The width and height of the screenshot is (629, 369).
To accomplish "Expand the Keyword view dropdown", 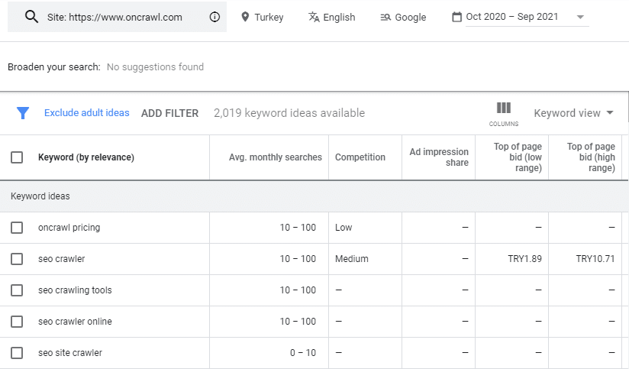I will (x=573, y=113).
